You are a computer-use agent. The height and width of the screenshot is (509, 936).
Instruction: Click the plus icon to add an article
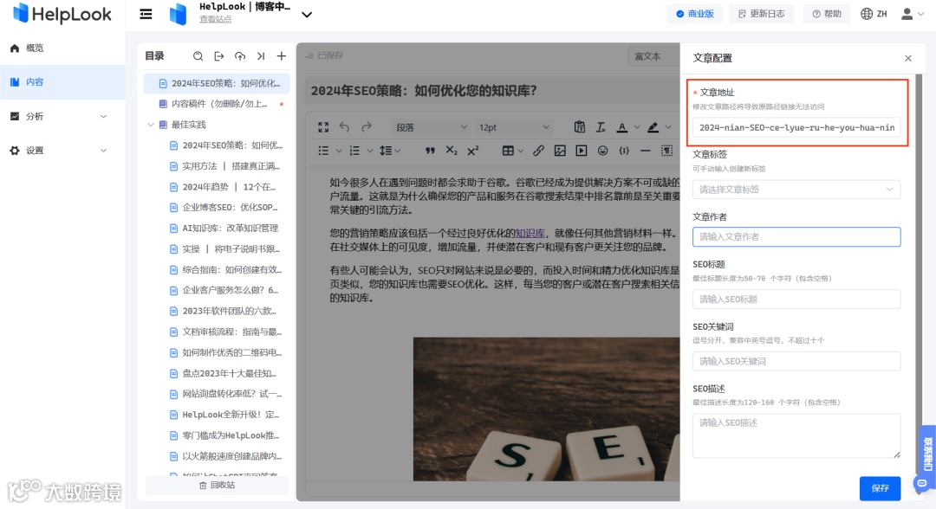pos(280,55)
